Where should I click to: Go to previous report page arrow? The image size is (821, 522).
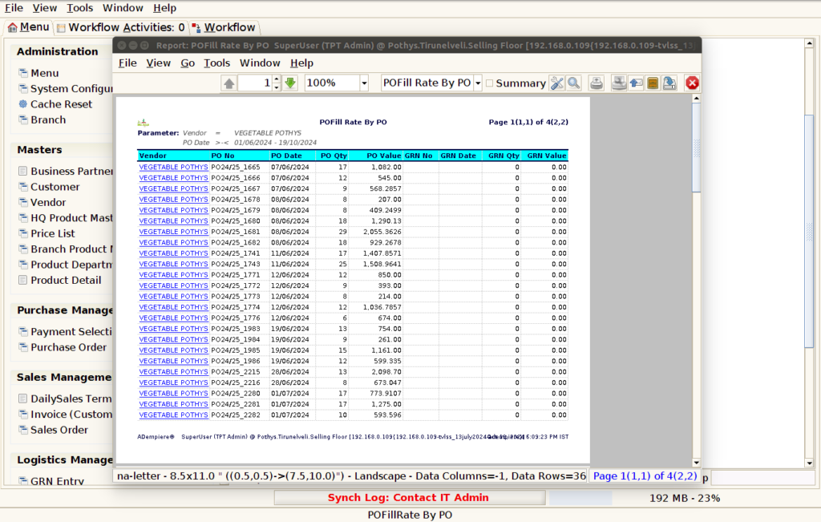(x=229, y=83)
